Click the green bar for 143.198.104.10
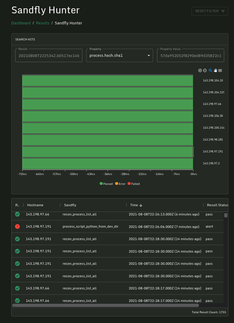234x323 pixels. tap(108, 81)
